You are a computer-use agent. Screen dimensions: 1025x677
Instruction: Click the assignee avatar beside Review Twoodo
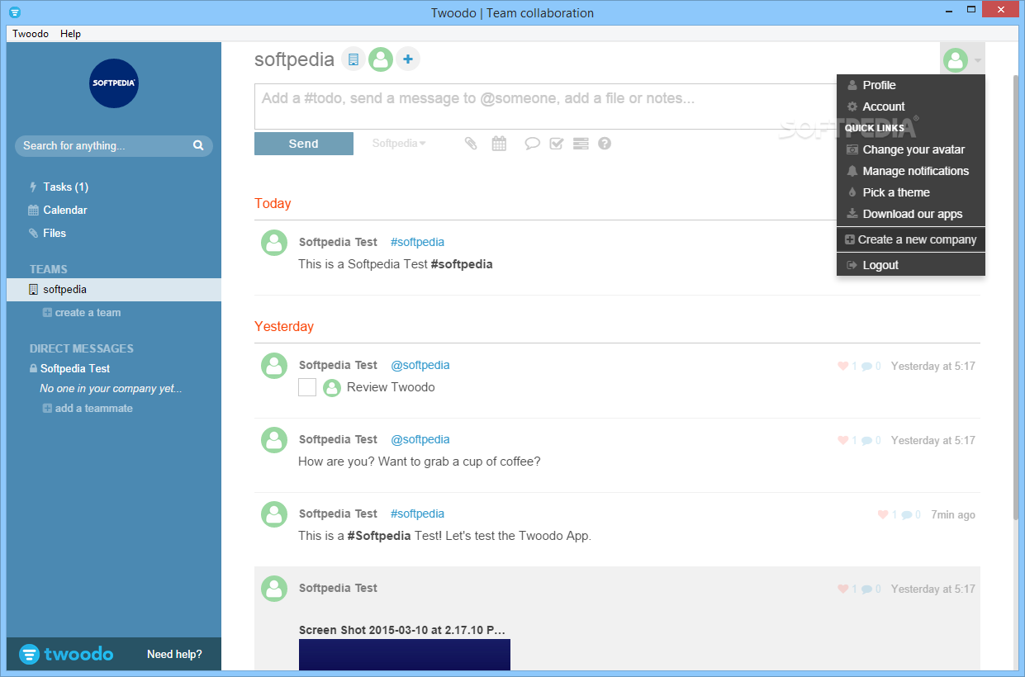pyautogui.click(x=332, y=387)
